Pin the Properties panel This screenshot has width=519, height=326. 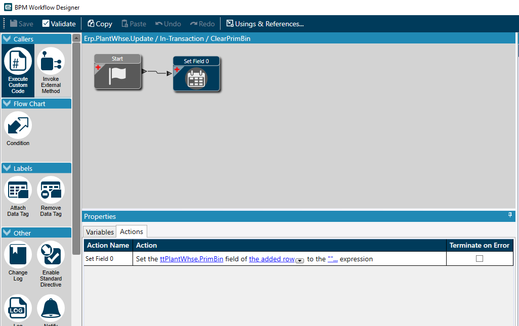pos(510,215)
